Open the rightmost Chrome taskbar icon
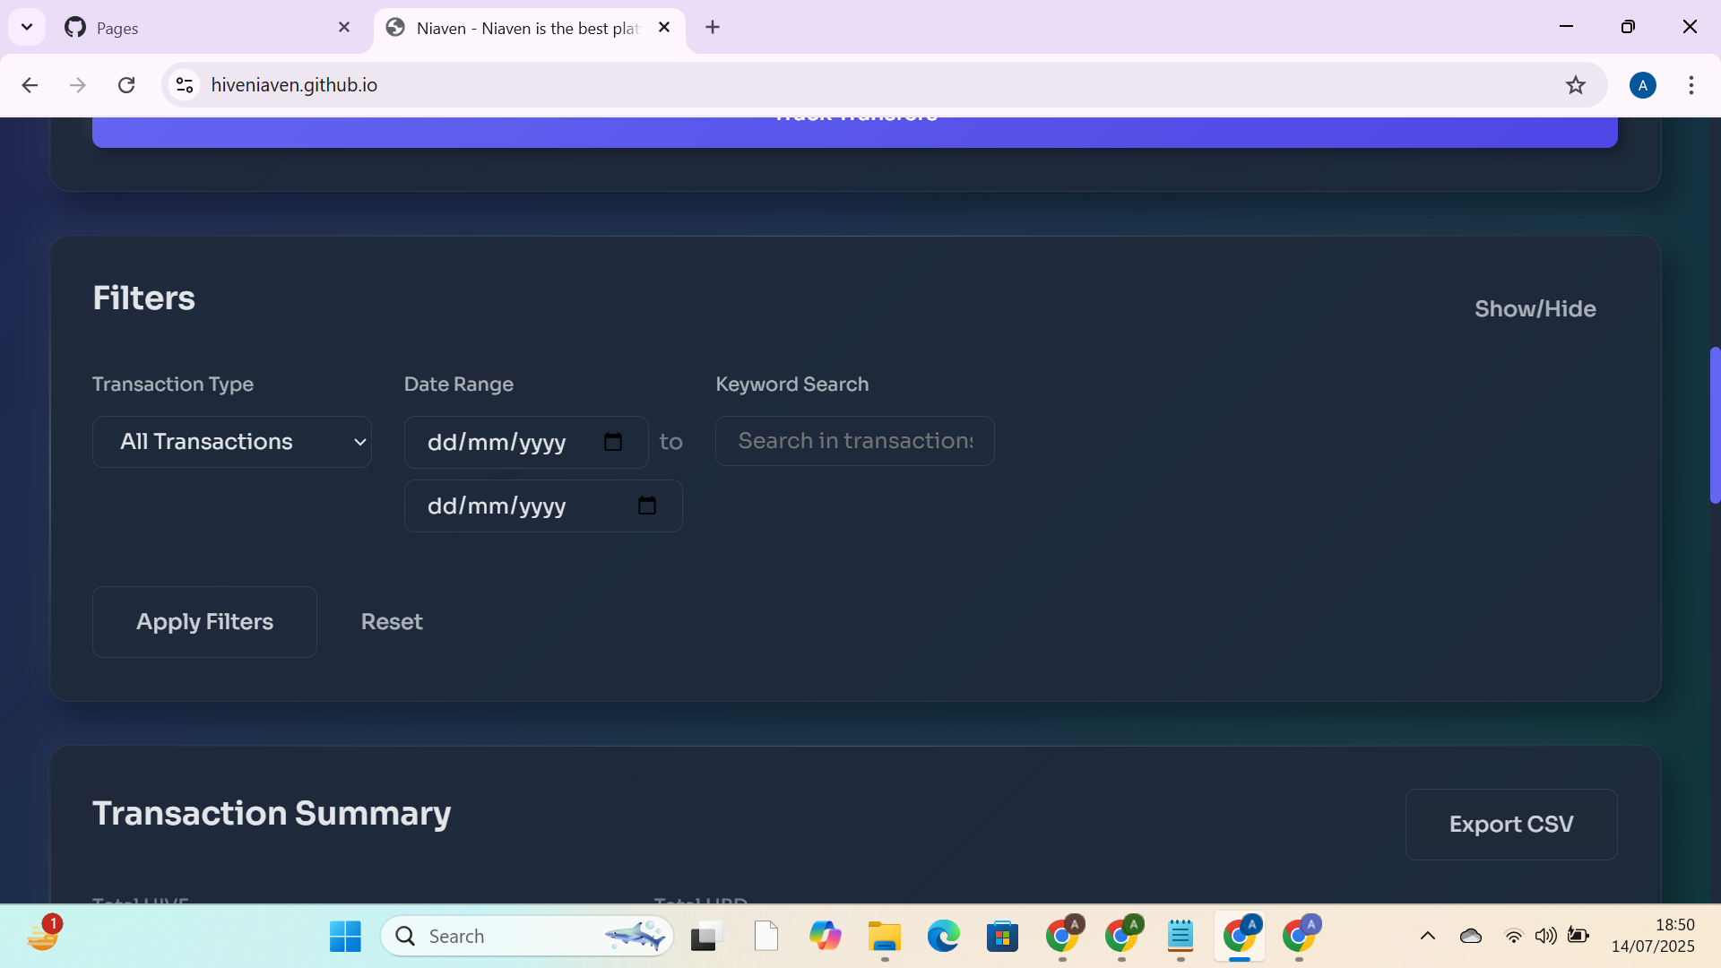 1299,937
